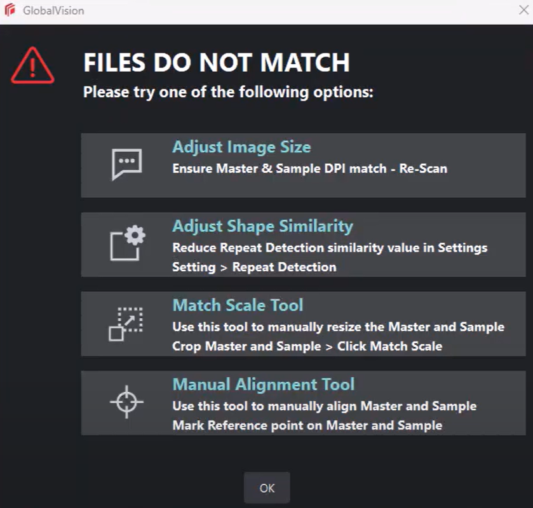533x508 pixels.
Task: Click the 'FILES DO NOT MATCH' title
Action: click(217, 63)
